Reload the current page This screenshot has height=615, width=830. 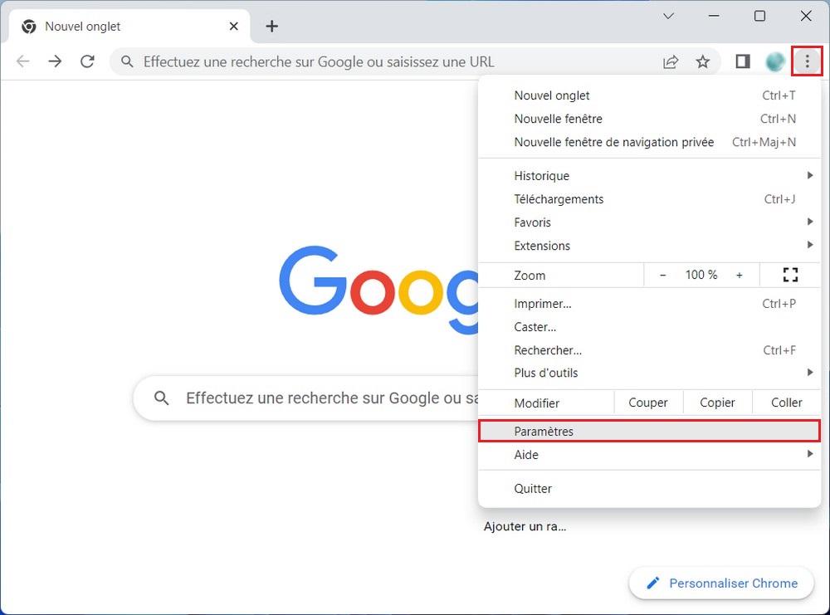point(87,61)
